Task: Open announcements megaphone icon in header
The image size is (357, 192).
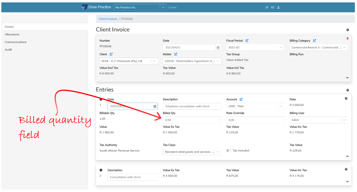Action: click(273, 7)
